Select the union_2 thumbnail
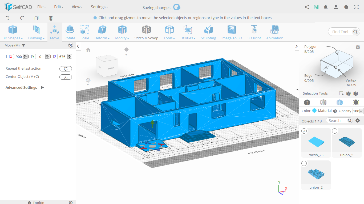Screen dimensions: 364x204 (316, 175)
